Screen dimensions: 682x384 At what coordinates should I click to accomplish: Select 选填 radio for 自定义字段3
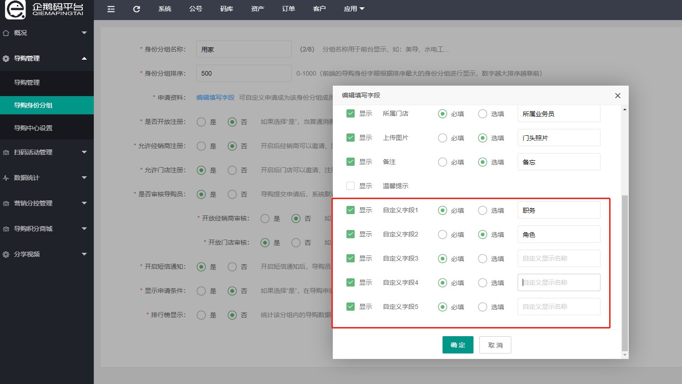pyautogui.click(x=483, y=259)
